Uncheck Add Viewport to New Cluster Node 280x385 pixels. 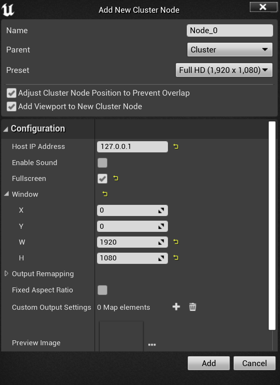point(12,106)
